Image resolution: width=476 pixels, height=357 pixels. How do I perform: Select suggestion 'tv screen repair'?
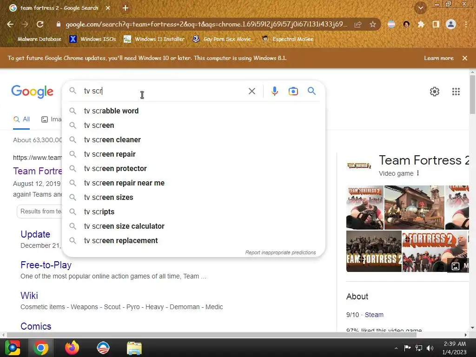[194, 154]
